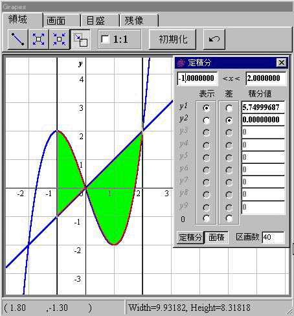Click the upper bound field 2.0000000

coord(266,78)
